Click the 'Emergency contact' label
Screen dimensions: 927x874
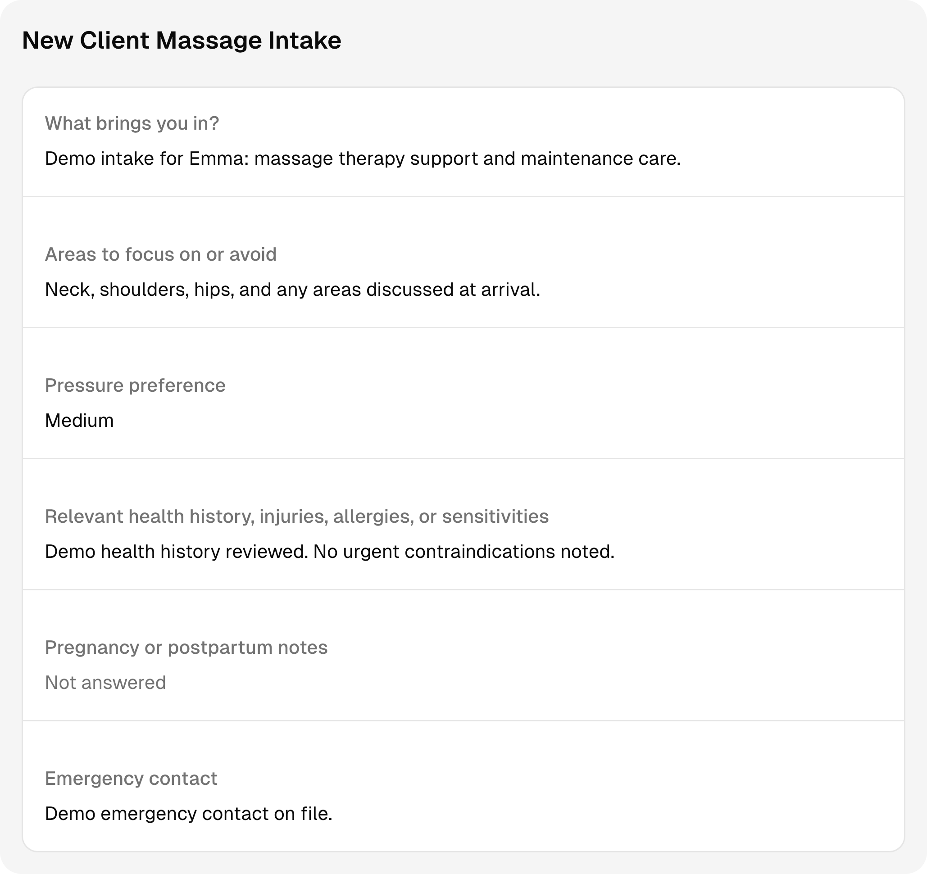click(131, 779)
